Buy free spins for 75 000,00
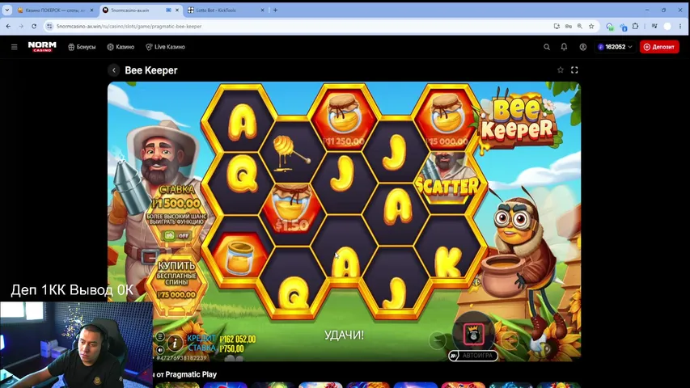This screenshot has width=690, height=388. click(176, 280)
